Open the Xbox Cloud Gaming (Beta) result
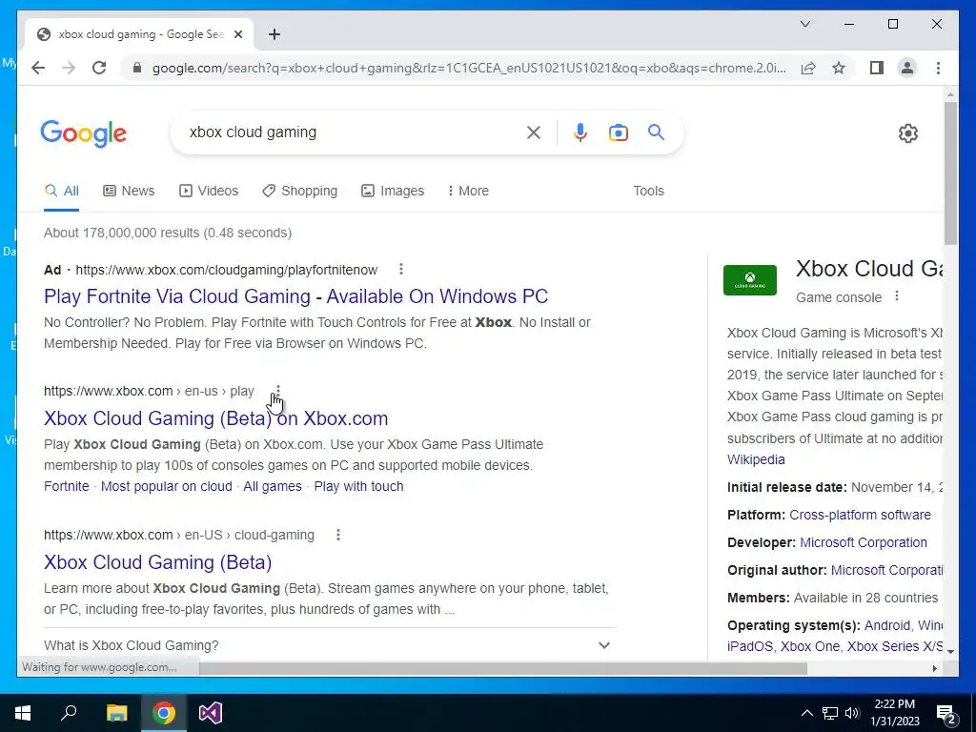 click(x=157, y=562)
